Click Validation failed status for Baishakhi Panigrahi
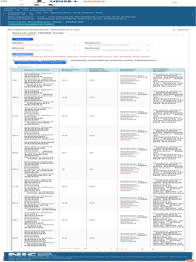The height and width of the screenshot is (262, 196). (129, 139)
